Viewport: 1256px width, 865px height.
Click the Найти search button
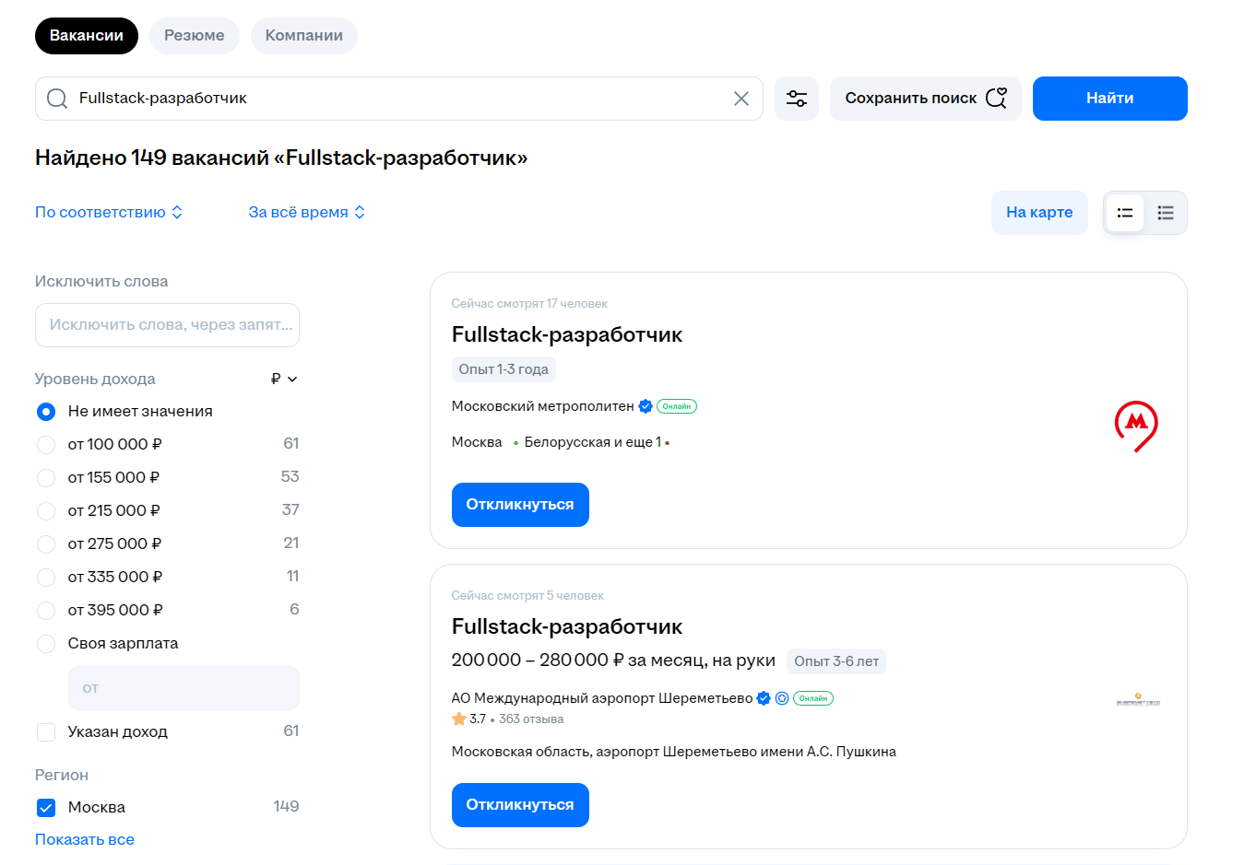1110,99
